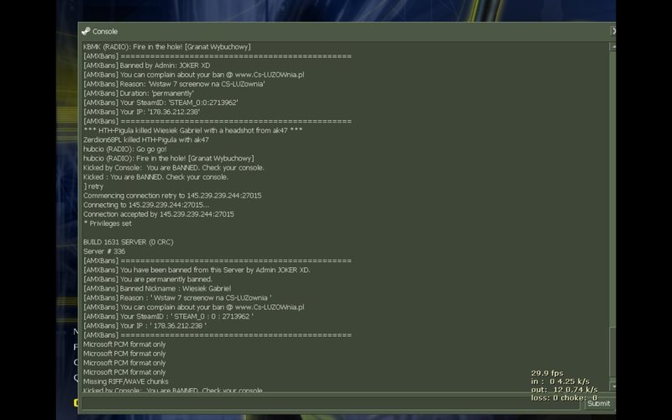
Task: Click the '] retry' command line
Action: [93, 186]
